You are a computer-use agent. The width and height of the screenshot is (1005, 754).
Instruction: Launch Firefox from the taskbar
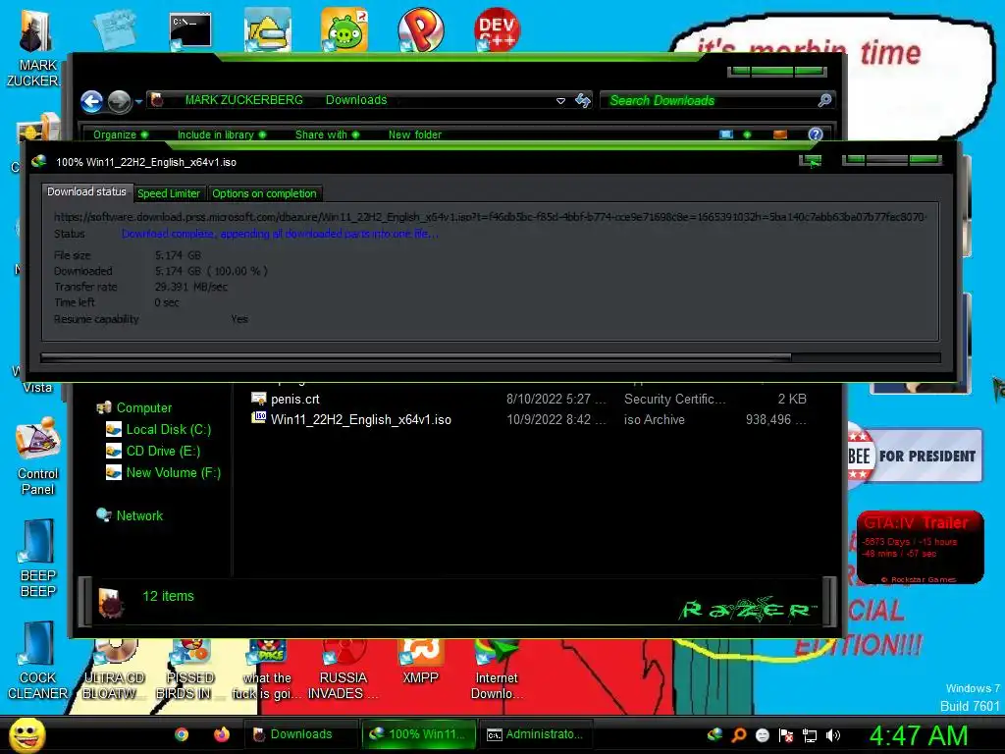222,734
